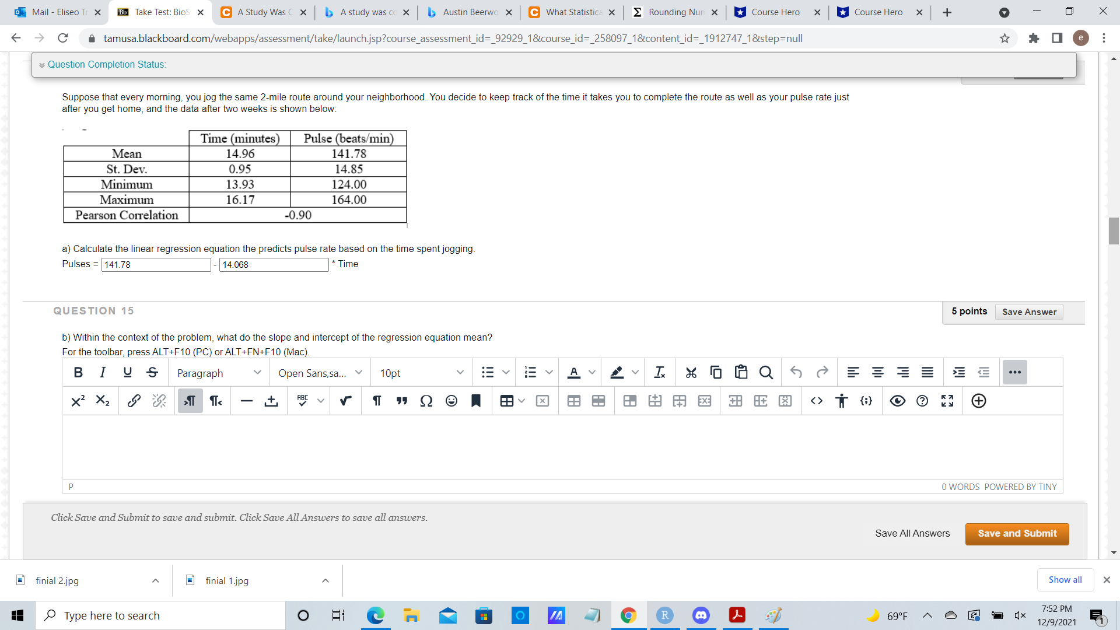Screen dimensions: 1120x630
Task: Click the blockquote icon in the editor
Action: coord(401,401)
